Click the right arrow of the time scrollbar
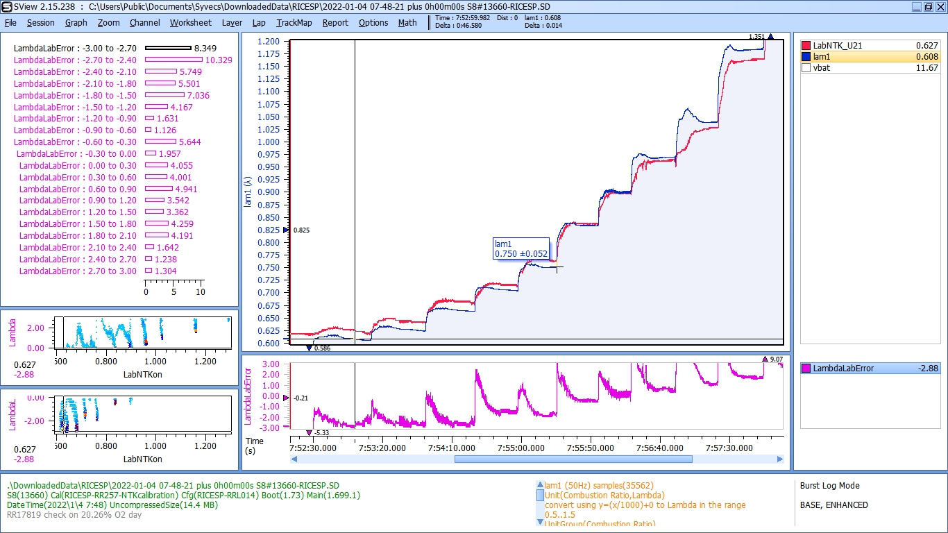This screenshot has height=533, width=948. click(x=779, y=459)
